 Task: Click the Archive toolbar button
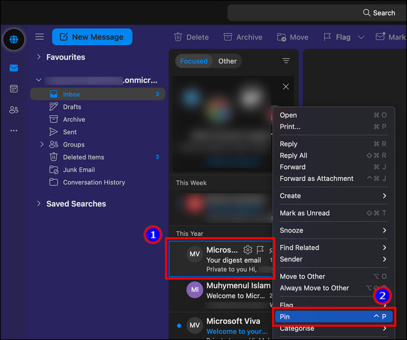243,37
